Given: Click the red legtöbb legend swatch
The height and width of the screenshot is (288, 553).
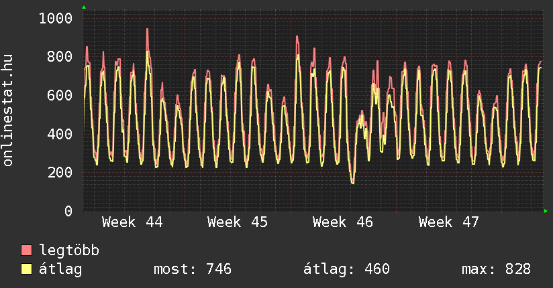Looking at the screenshot, I should (x=26, y=250).
